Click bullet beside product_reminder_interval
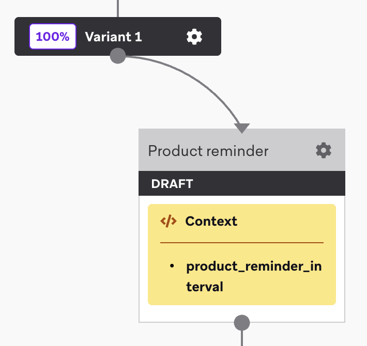The image size is (367, 346). 172,266
